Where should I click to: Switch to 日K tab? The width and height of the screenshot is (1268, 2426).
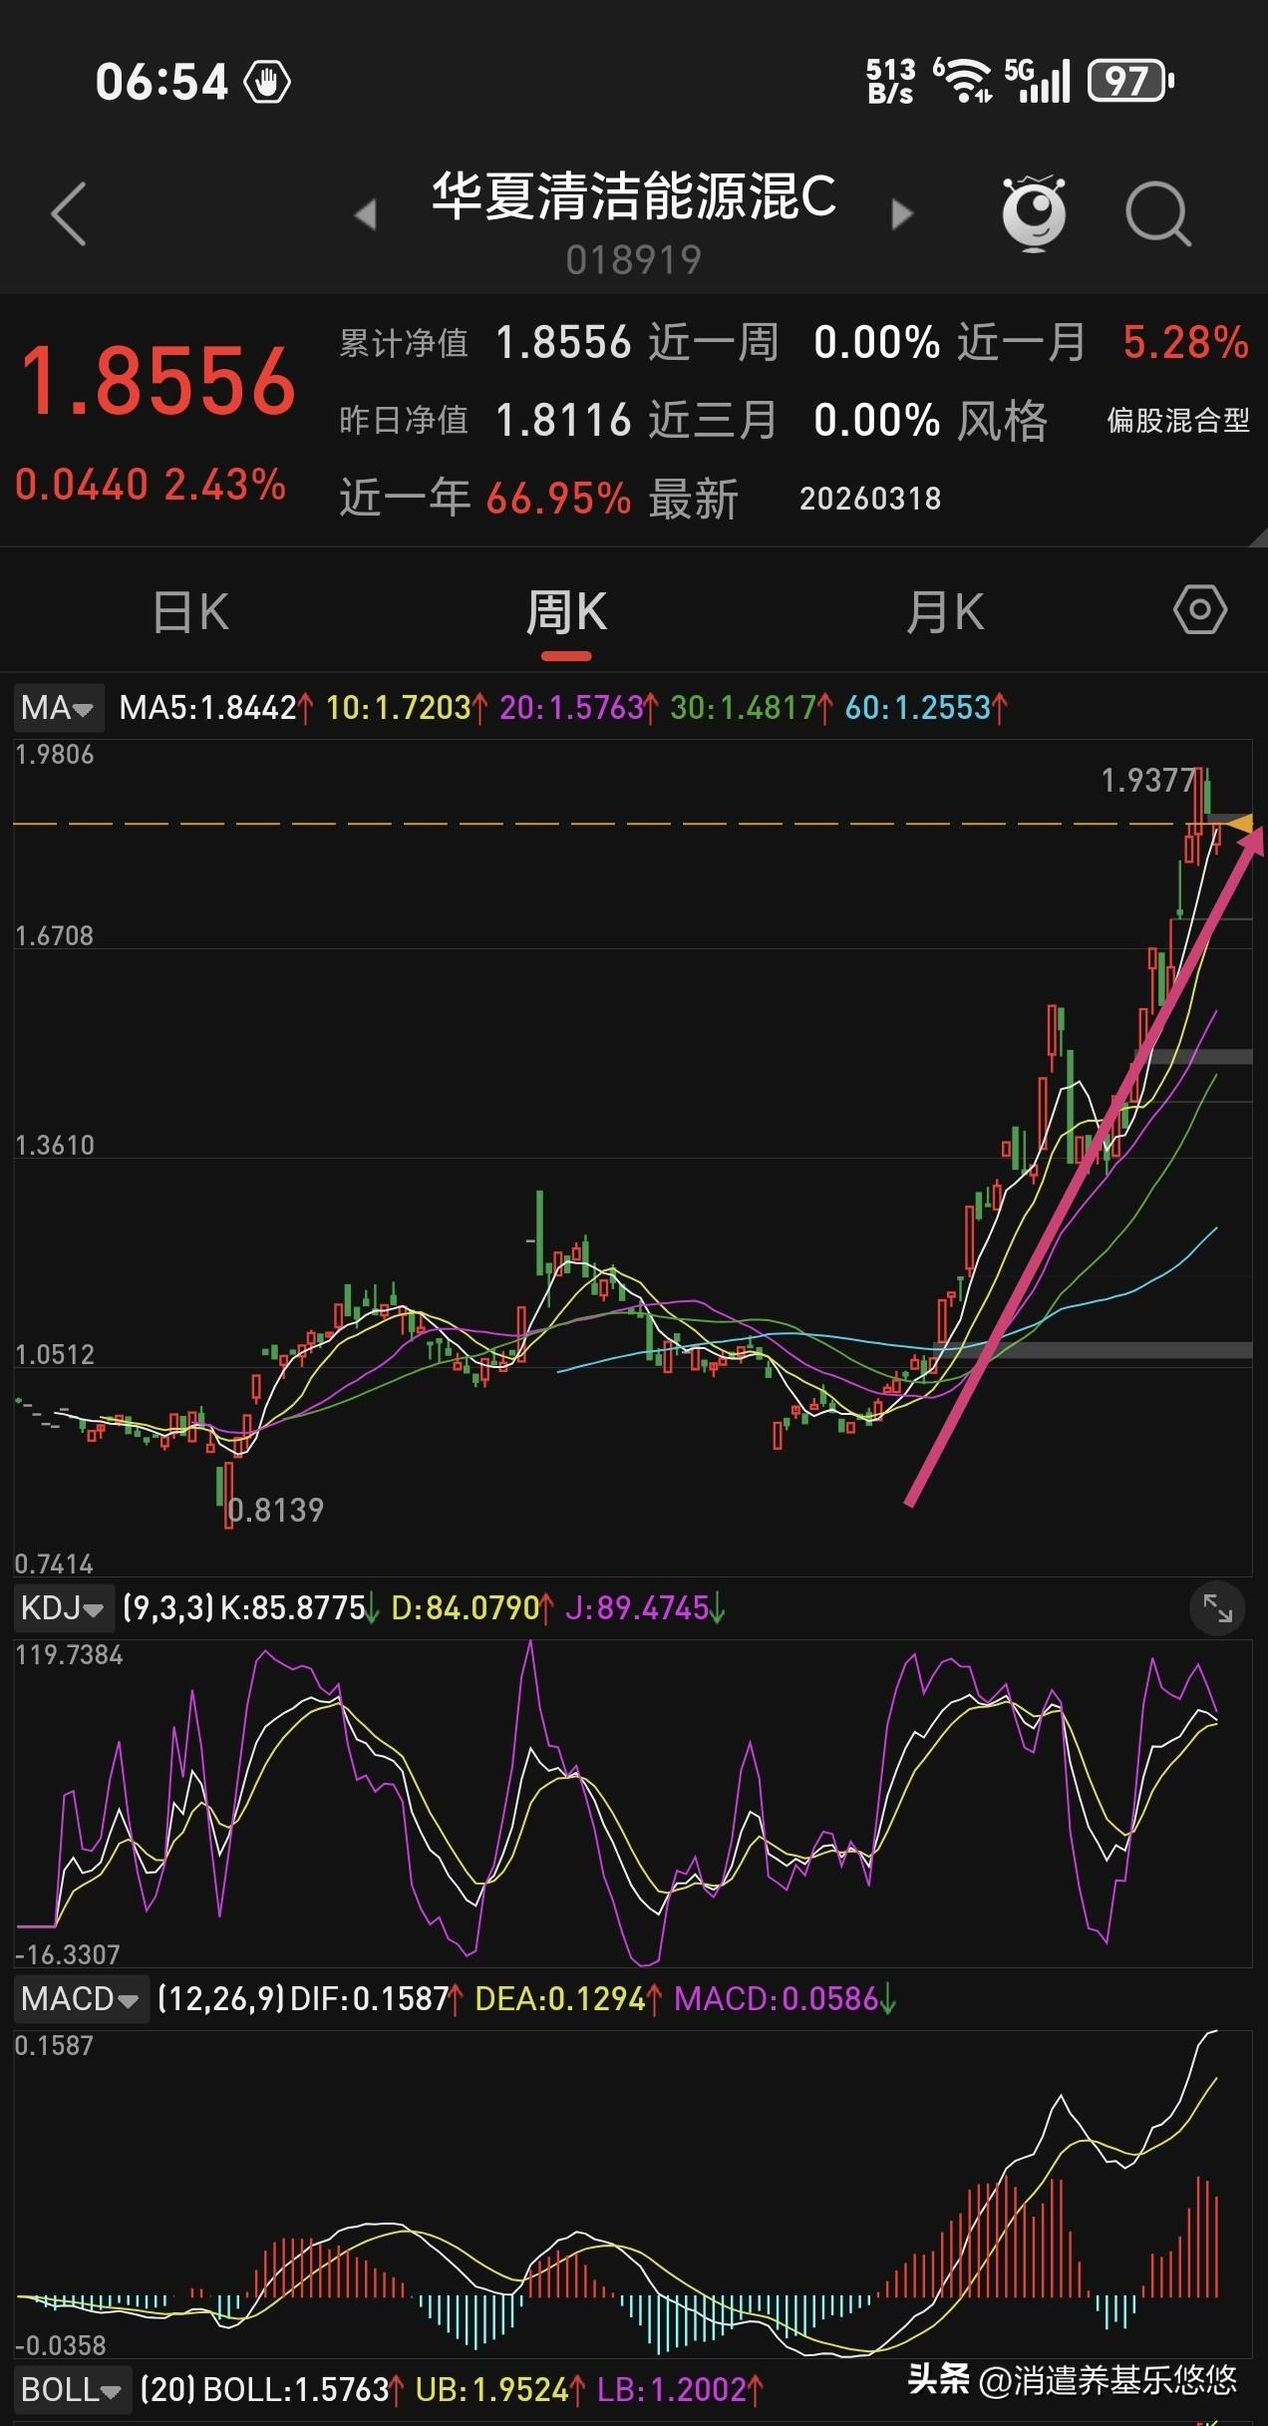click(x=191, y=612)
